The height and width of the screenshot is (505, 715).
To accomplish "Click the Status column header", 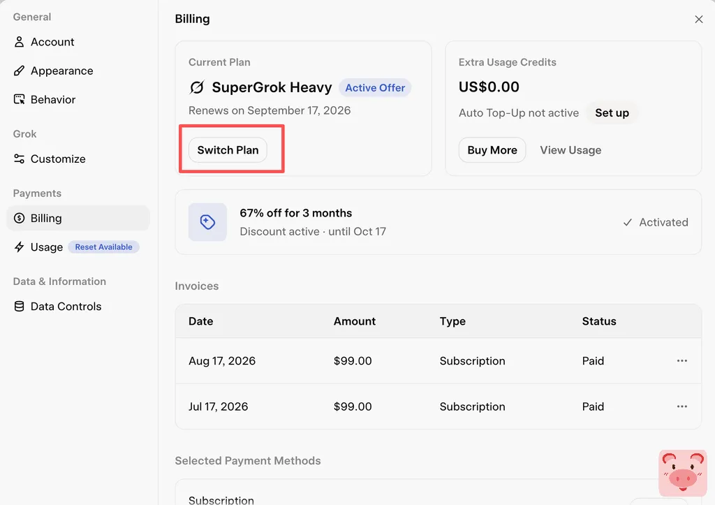I will click(x=598, y=321).
